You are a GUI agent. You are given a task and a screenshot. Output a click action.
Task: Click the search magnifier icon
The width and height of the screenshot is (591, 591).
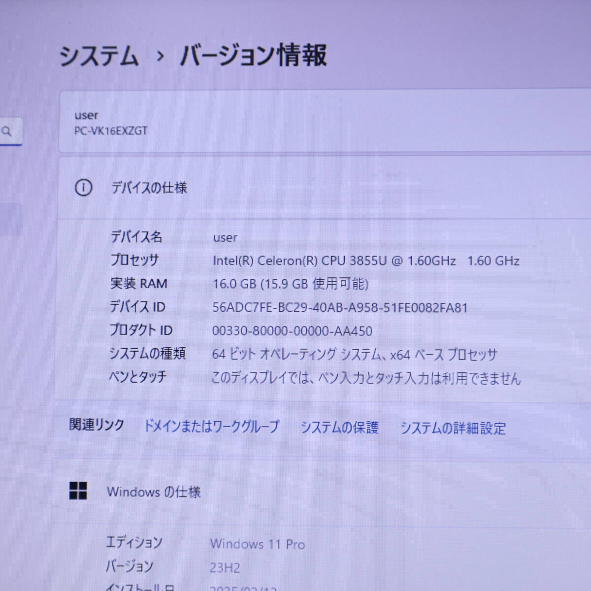coord(6,131)
